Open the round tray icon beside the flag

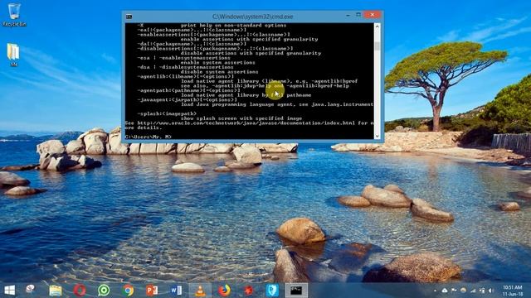[x=463, y=291]
